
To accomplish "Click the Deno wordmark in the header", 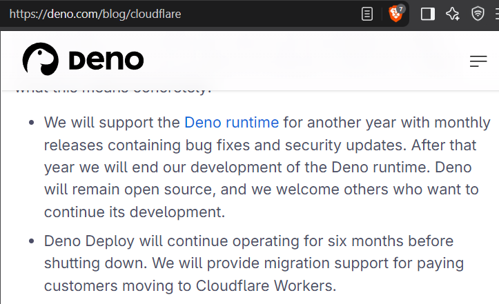I will point(106,60).
